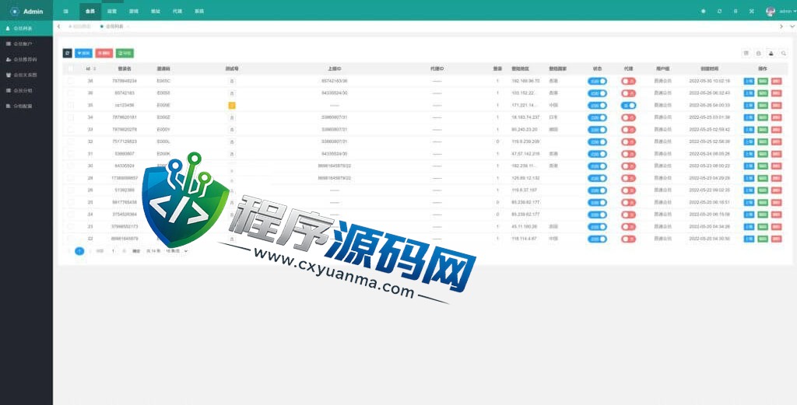
Task: Open column filter icon above table
Action: pos(746,53)
